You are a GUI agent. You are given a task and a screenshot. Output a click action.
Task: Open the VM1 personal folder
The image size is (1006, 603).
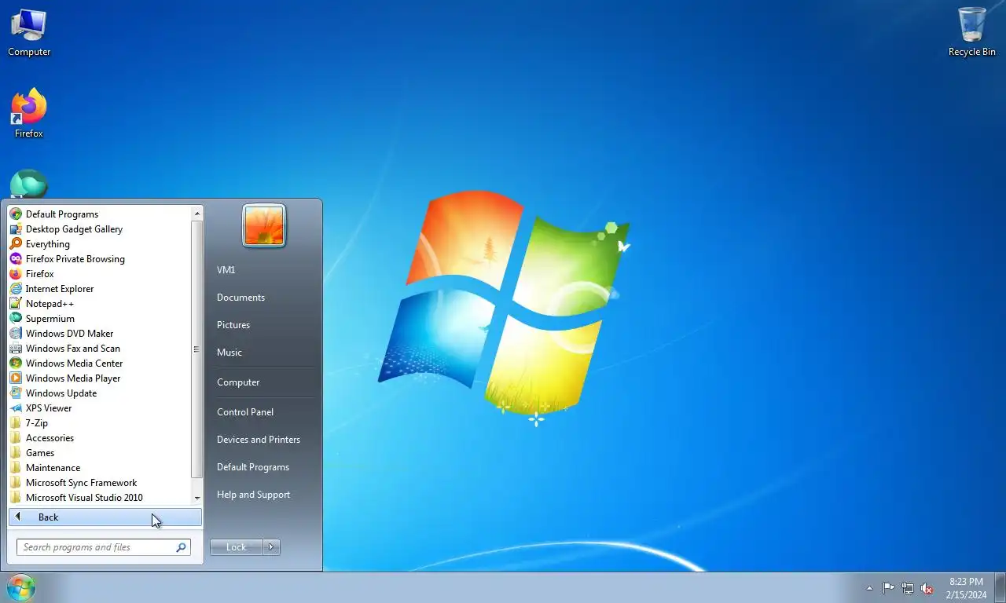click(226, 270)
